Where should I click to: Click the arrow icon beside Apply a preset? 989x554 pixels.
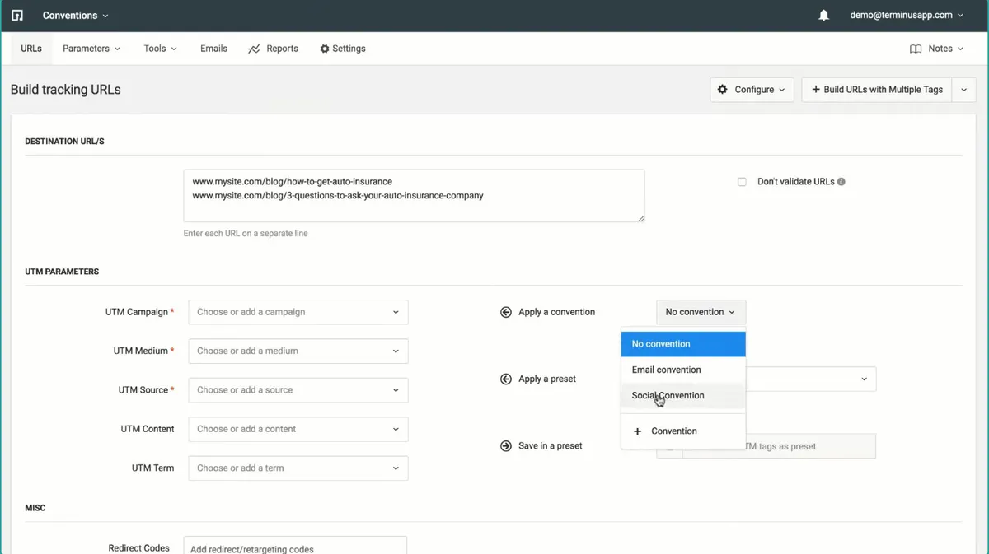pyautogui.click(x=505, y=379)
